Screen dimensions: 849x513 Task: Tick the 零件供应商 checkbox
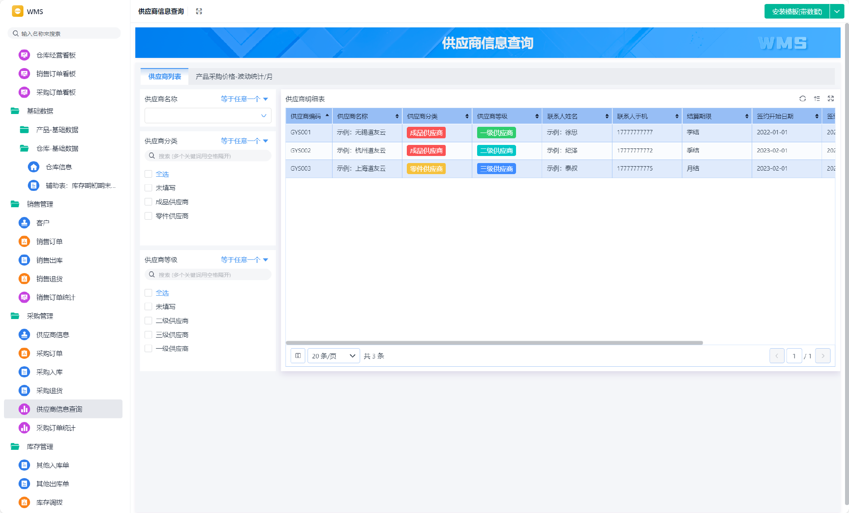149,216
